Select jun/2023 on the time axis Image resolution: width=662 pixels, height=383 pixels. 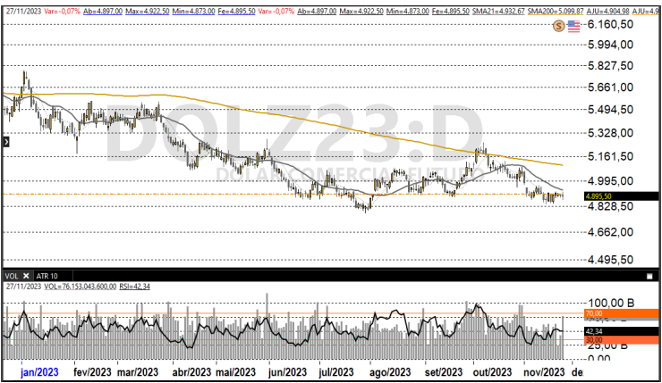[x=287, y=372]
